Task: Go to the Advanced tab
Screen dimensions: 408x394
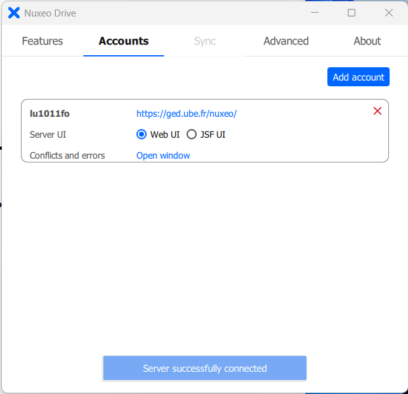Action: click(x=286, y=41)
